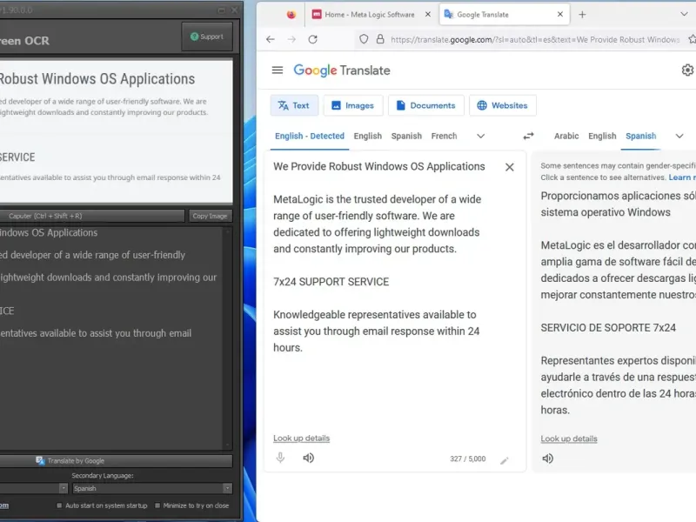Activate microphone voice input for translation

click(x=280, y=458)
